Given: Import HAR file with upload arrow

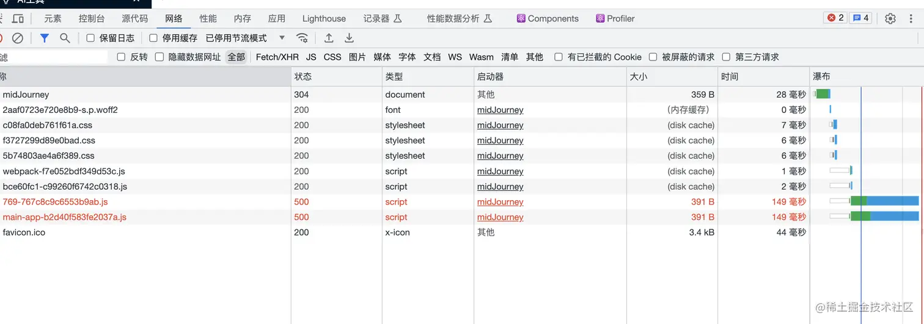Looking at the screenshot, I should pyautogui.click(x=329, y=38).
